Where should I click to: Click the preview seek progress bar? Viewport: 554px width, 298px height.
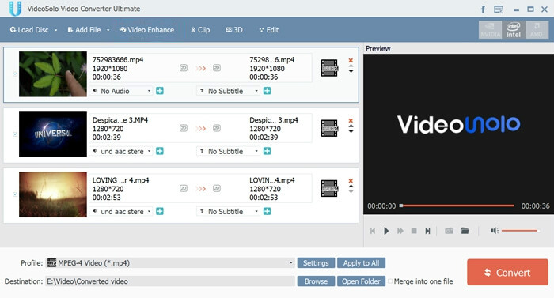[457, 206]
